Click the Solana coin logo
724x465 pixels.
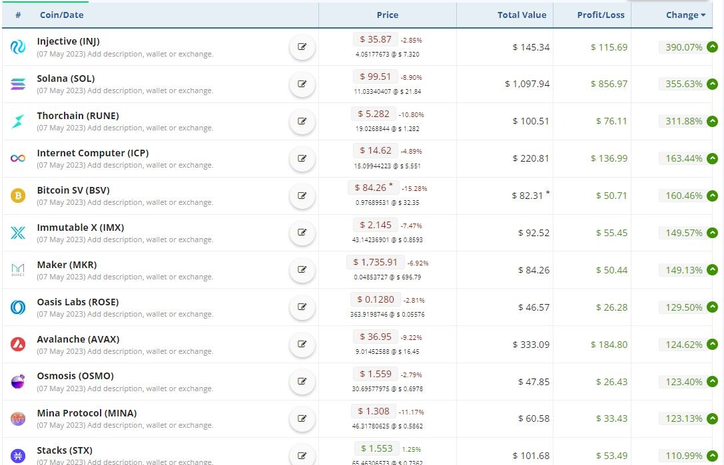18,84
